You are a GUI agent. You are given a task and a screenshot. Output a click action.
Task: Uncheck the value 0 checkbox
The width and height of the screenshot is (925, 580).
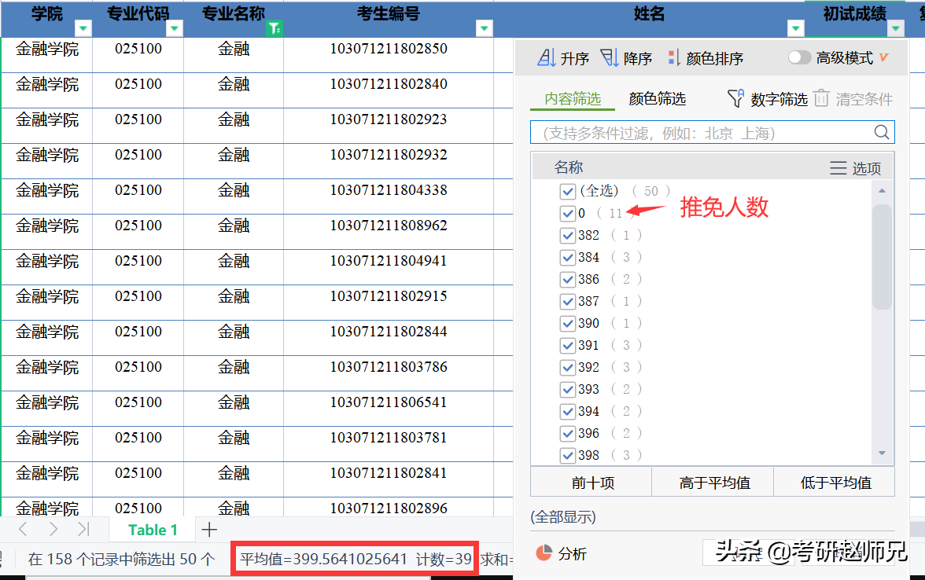point(568,213)
